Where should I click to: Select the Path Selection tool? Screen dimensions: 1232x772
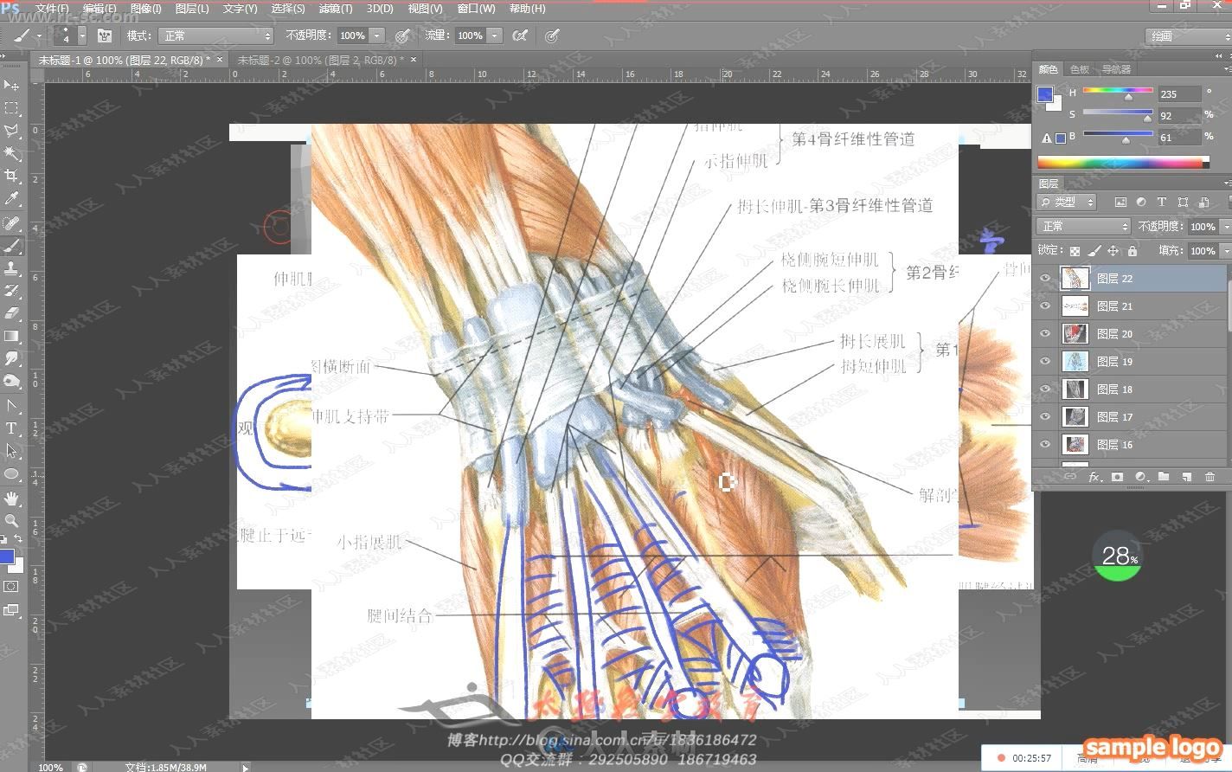point(11,451)
